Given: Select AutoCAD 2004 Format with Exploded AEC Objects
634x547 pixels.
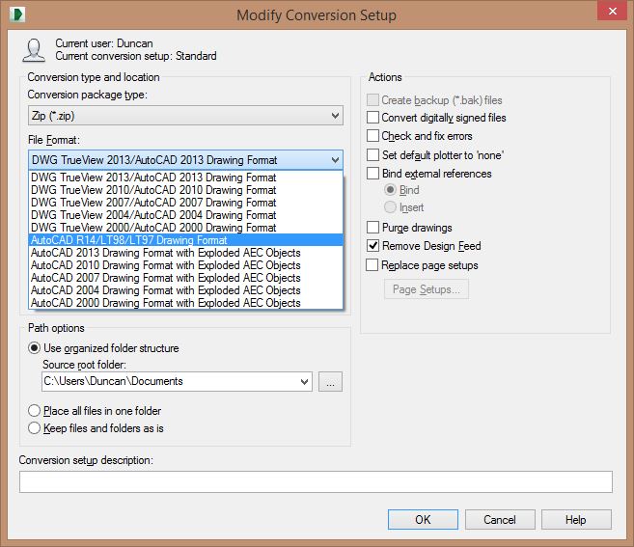Looking at the screenshot, I should click(x=185, y=290).
